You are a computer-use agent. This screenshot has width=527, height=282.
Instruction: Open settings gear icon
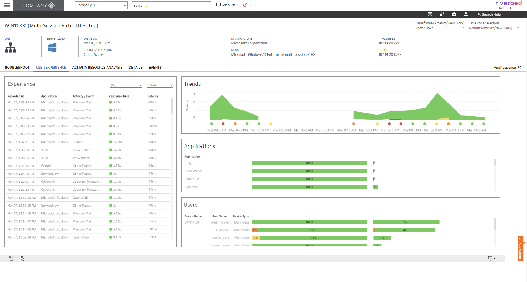454,14
